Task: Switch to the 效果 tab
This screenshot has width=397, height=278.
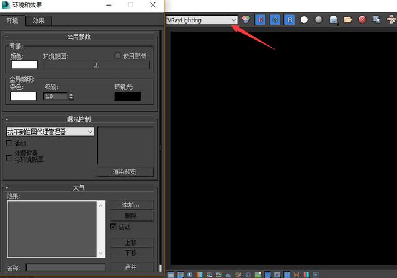Action: [38, 20]
